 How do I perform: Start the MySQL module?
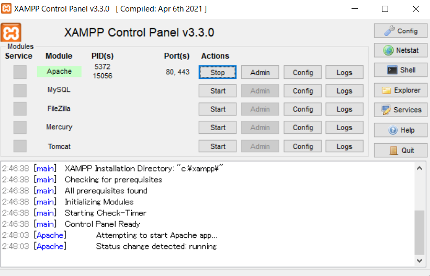pos(218,91)
